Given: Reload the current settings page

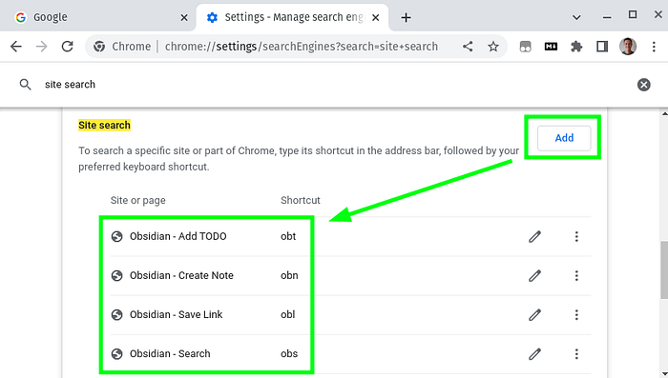Looking at the screenshot, I should [x=68, y=47].
